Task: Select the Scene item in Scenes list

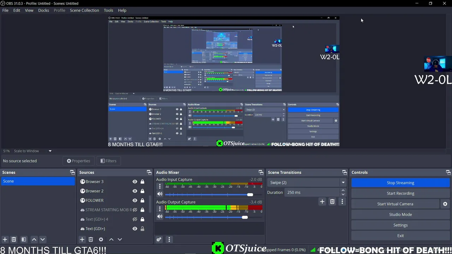Action: click(x=38, y=181)
